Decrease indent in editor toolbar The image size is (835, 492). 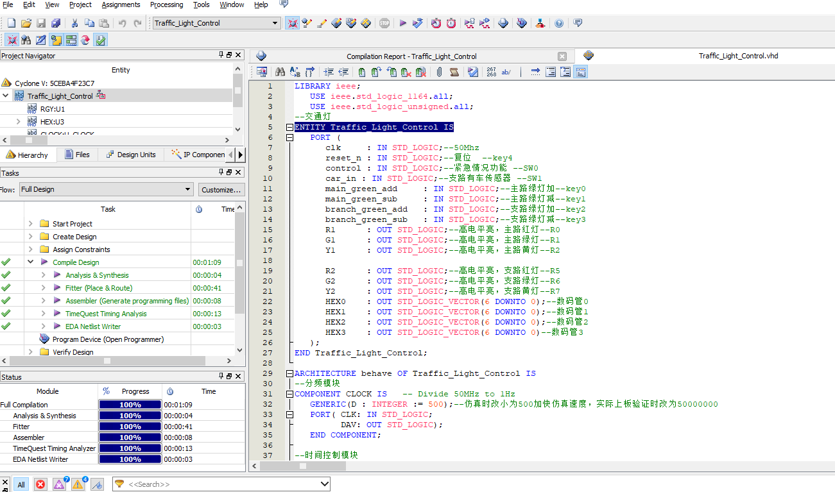343,72
